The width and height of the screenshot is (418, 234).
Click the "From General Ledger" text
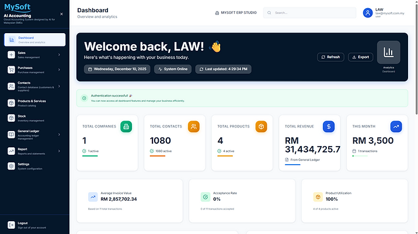coord(305,160)
